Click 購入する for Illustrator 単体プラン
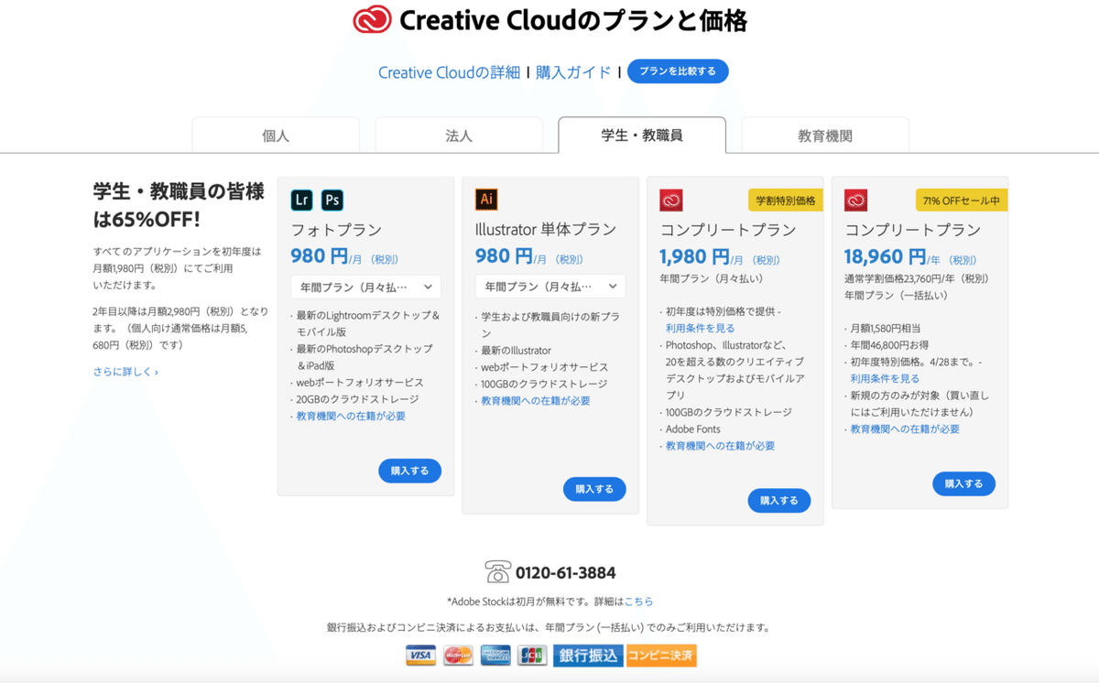 click(x=594, y=489)
